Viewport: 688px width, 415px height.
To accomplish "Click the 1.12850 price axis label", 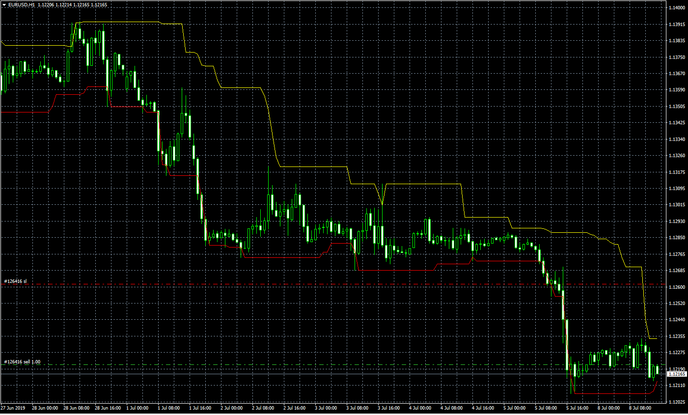I will point(677,238).
